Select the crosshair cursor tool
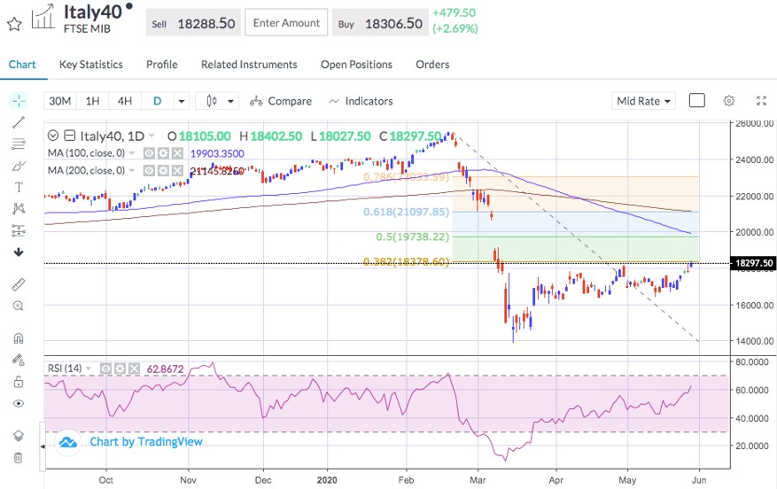Image resolution: width=777 pixels, height=489 pixels. point(19,101)
